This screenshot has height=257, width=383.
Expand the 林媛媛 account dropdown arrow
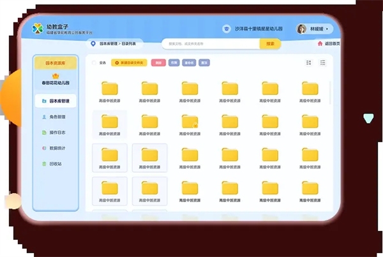327,29
